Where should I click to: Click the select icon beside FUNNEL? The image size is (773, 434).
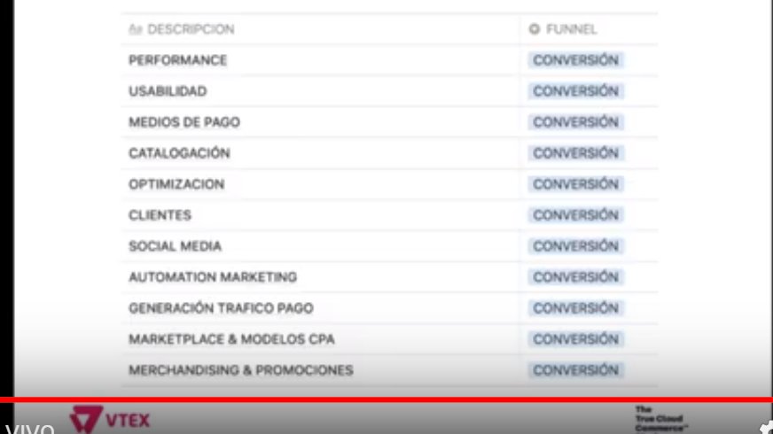click(535, 29)
